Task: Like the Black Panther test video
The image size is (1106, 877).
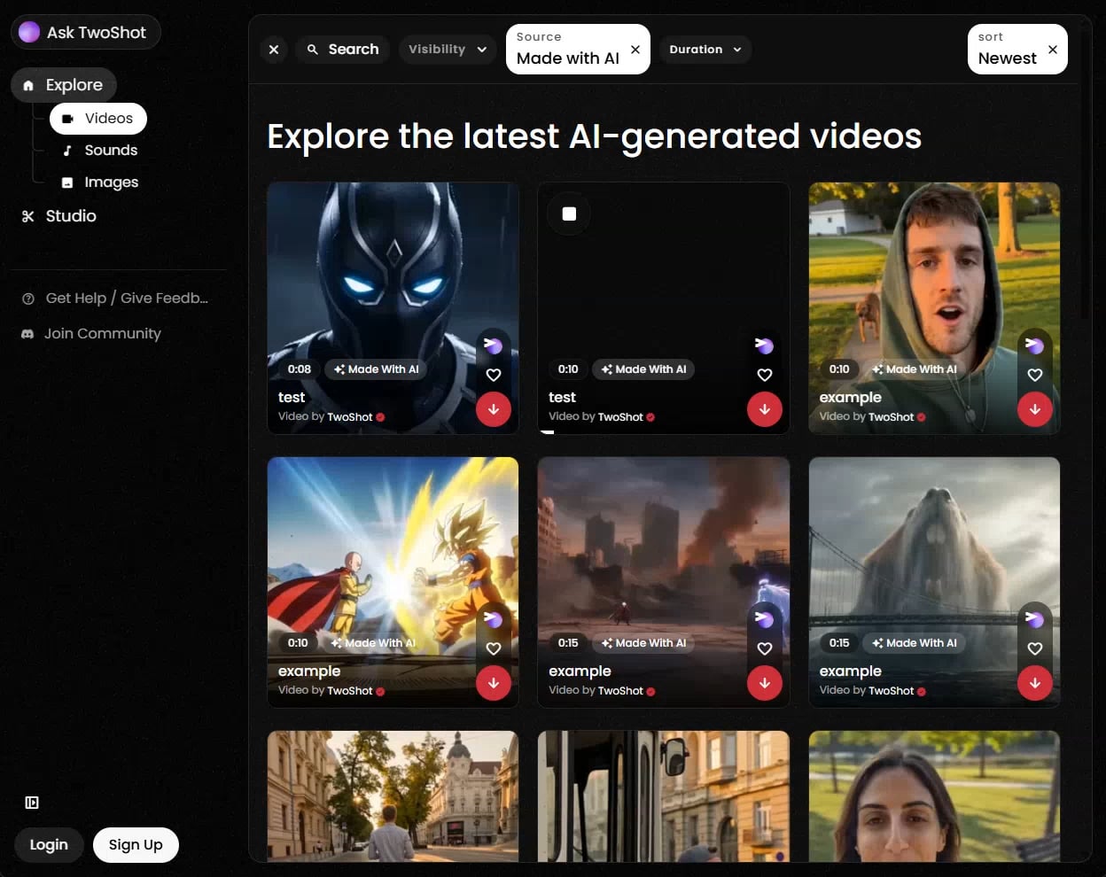Action: tap(494, 375)
